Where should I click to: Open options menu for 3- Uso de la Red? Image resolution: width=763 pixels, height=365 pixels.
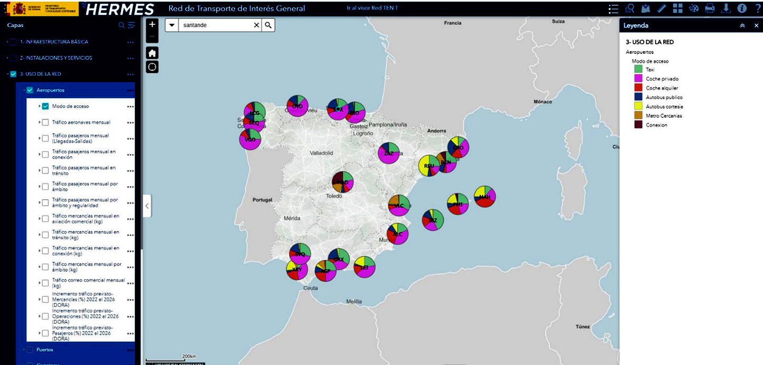click(x=131, y=74)
